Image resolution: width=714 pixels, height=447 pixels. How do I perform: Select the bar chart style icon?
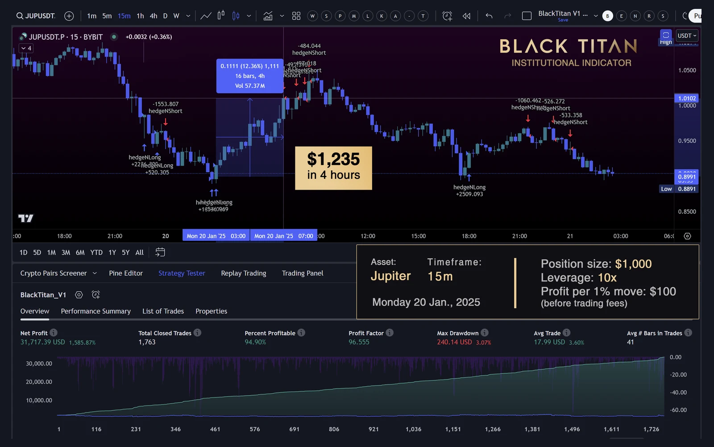point(221,16)
